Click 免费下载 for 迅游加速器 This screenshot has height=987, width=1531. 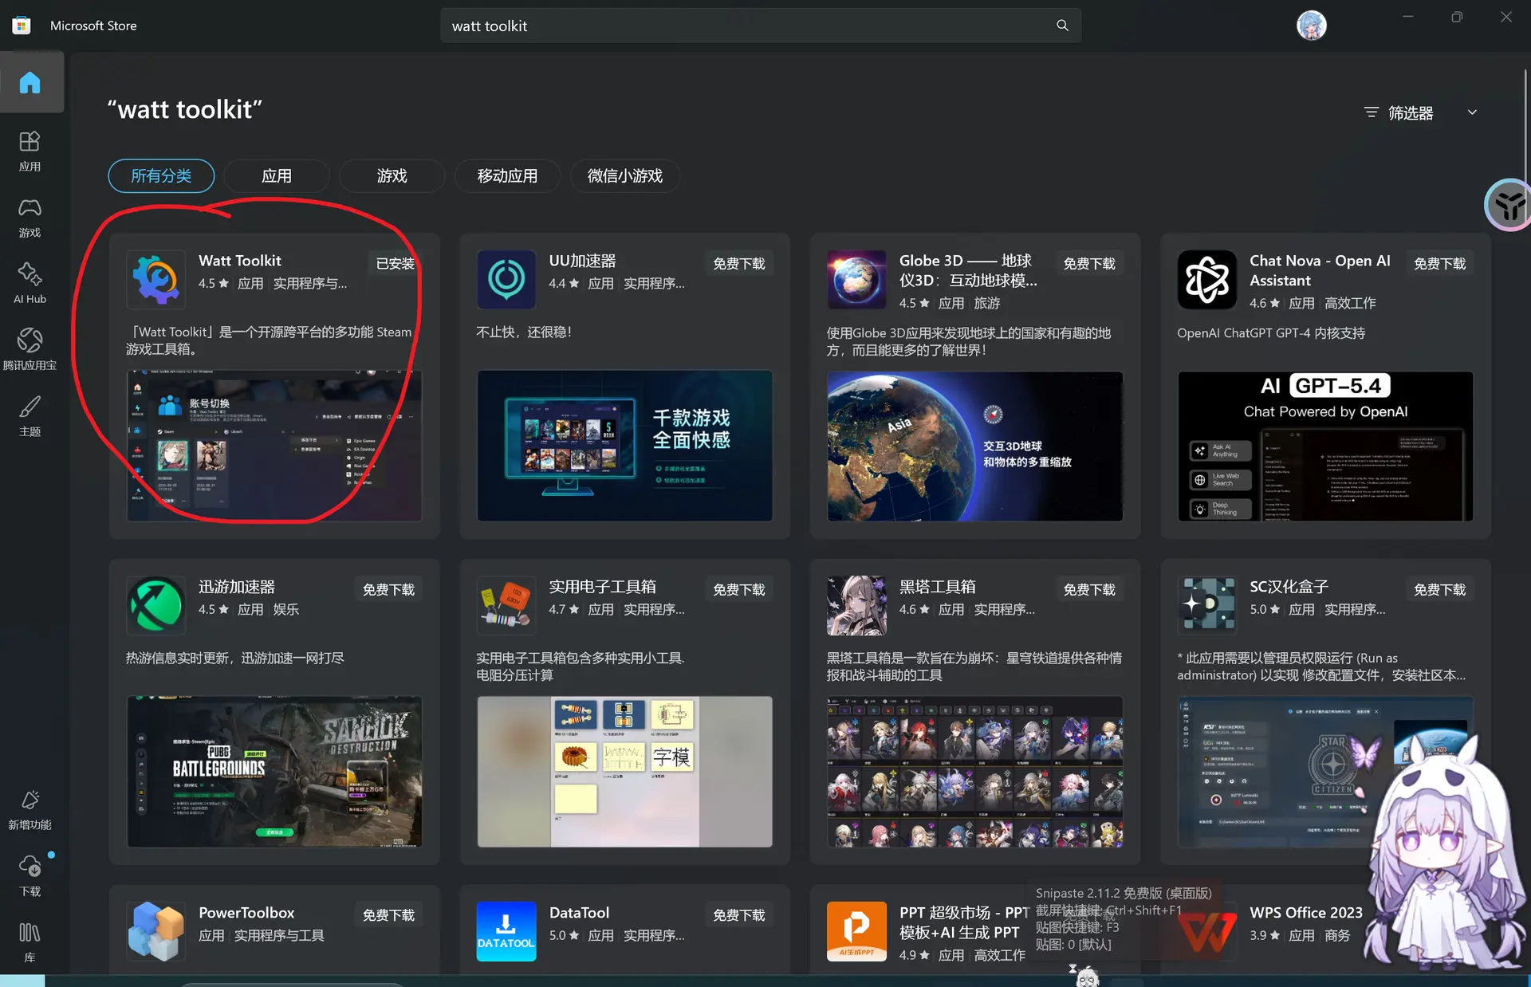(389, 590)
